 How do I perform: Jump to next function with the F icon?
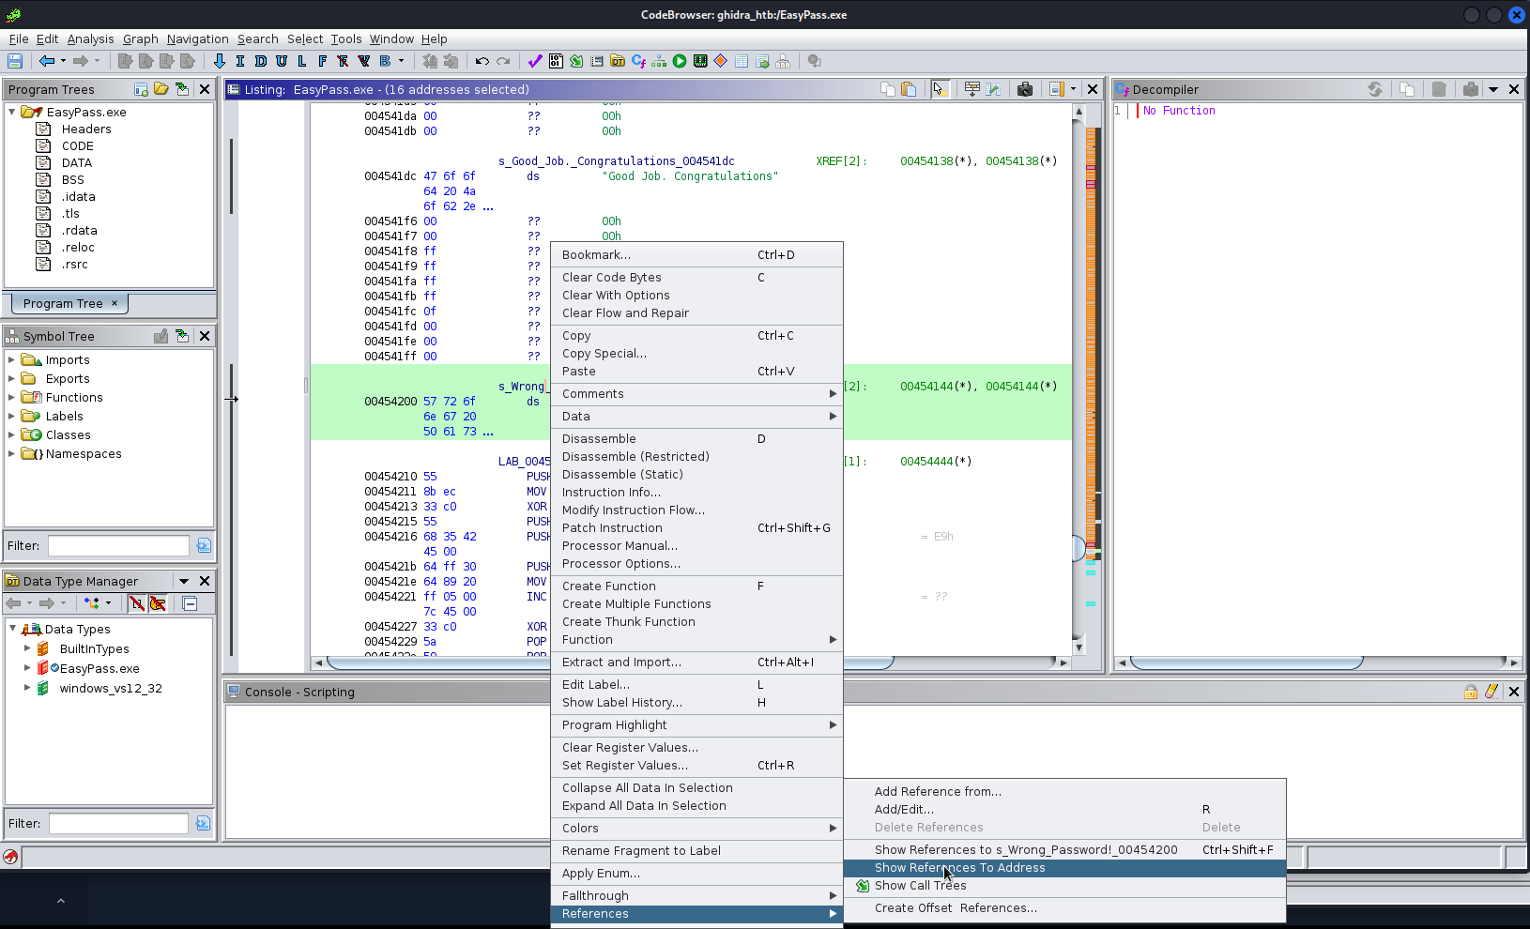(x=323, y=61)
